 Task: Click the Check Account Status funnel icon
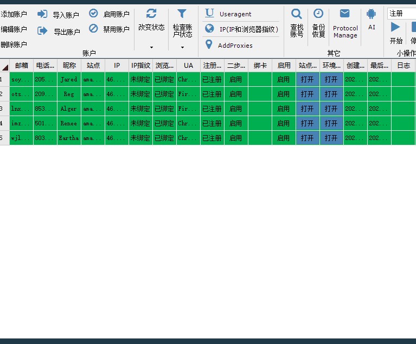tap(182, 13)
